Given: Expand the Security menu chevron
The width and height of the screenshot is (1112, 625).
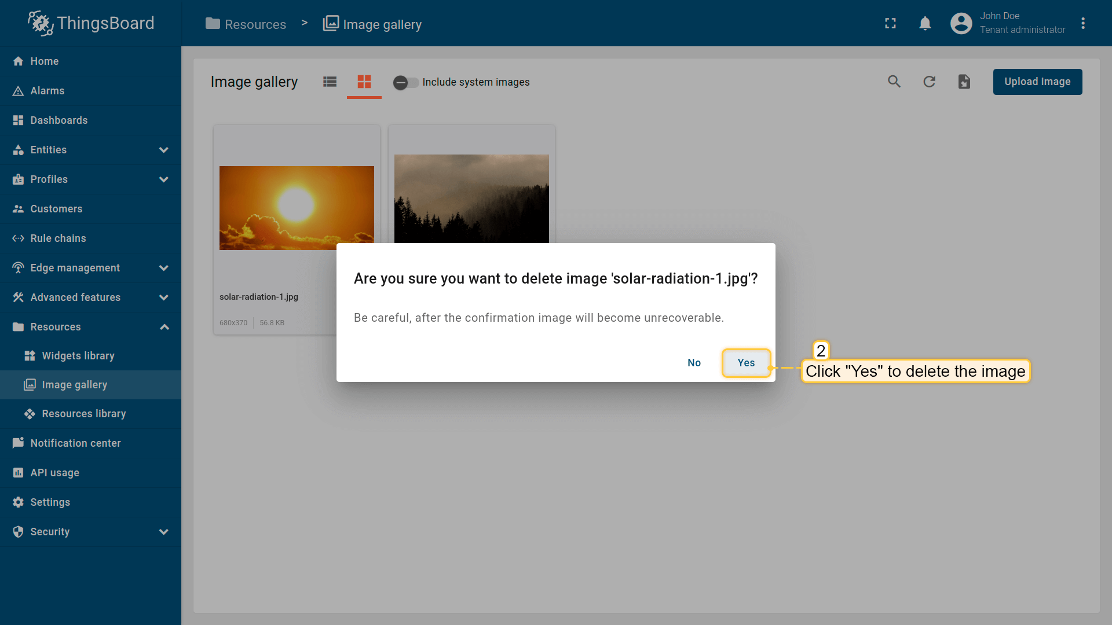Looking at the screenshot, I should 164,532.
